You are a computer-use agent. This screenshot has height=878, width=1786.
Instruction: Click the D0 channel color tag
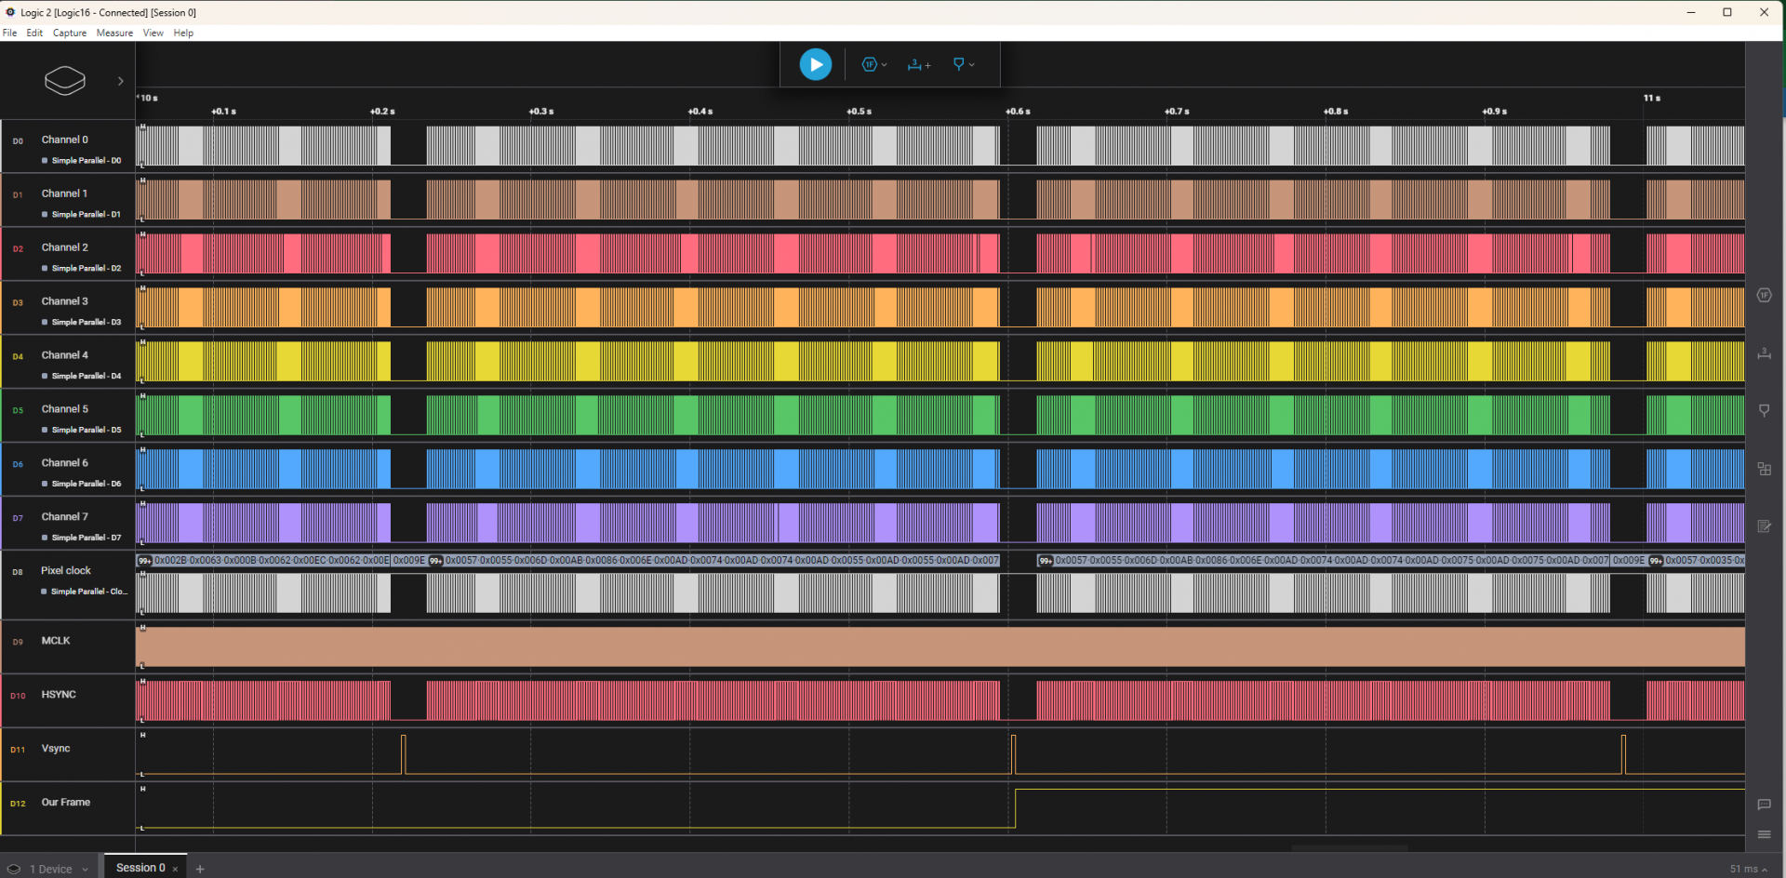click(x=18, y=141)
